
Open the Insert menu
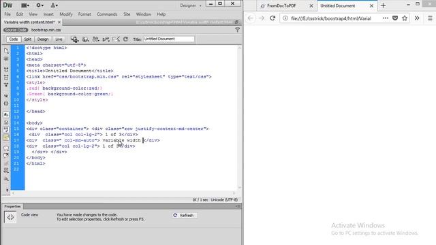48,14
